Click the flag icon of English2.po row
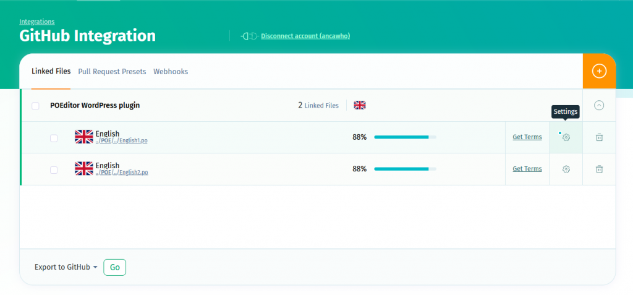The image size is (633, 295). (84, 168)
